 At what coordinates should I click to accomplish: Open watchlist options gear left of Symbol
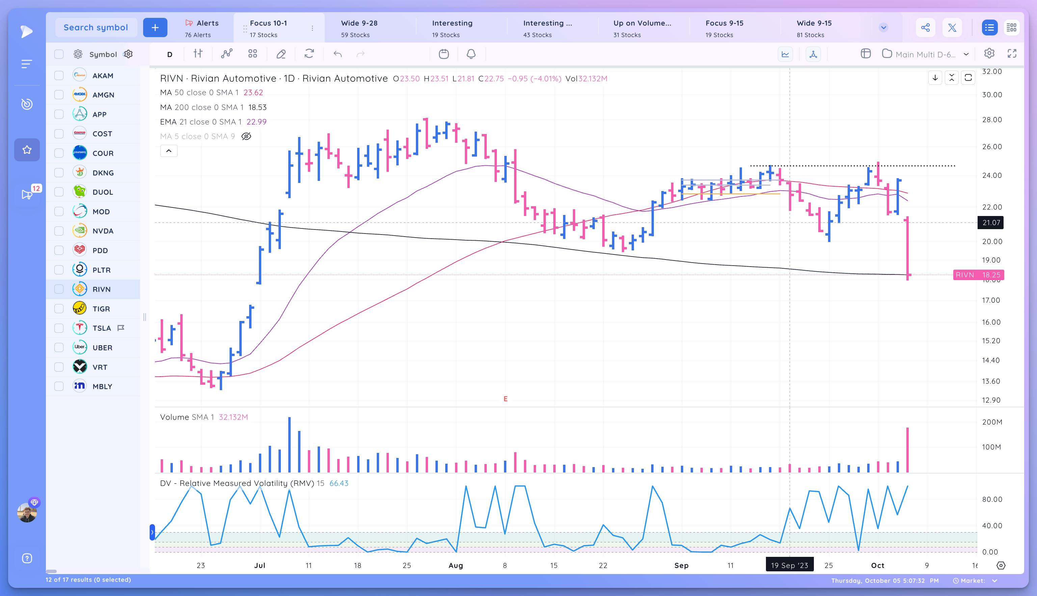point(78,54)
